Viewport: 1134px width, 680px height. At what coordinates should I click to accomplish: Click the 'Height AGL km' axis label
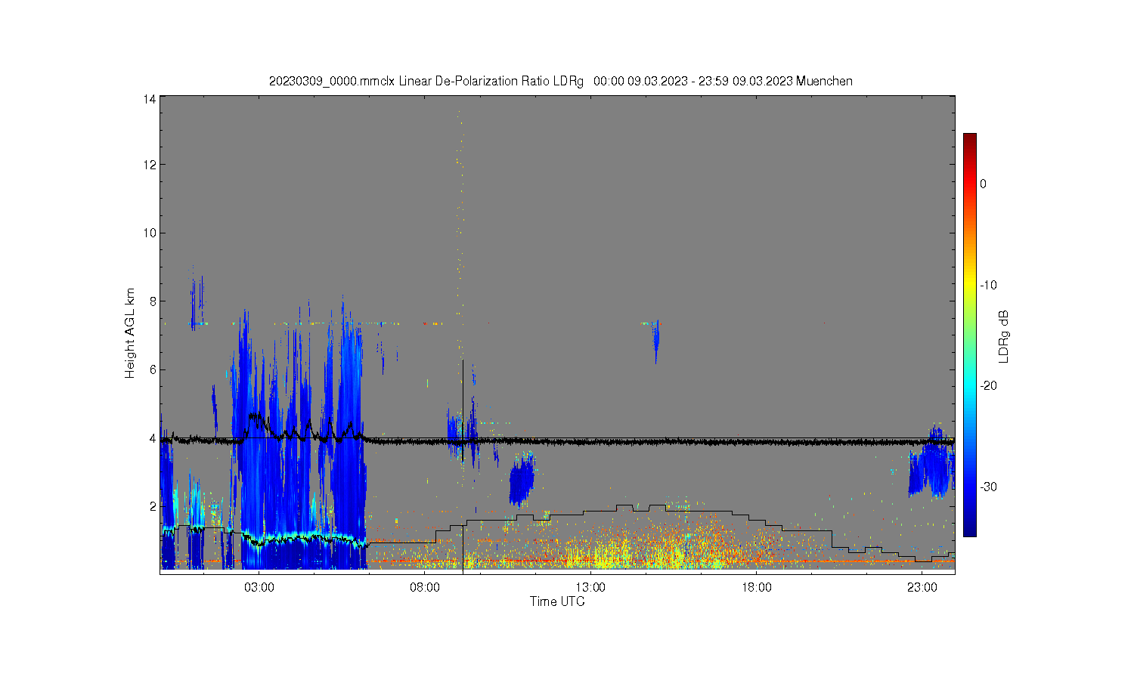pyautogui.click(x=129, y=333)
